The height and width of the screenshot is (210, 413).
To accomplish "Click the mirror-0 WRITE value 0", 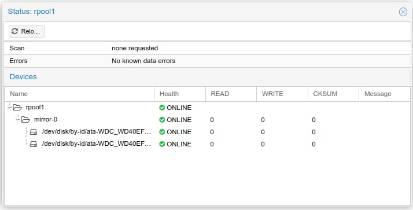I will point(263,120).
